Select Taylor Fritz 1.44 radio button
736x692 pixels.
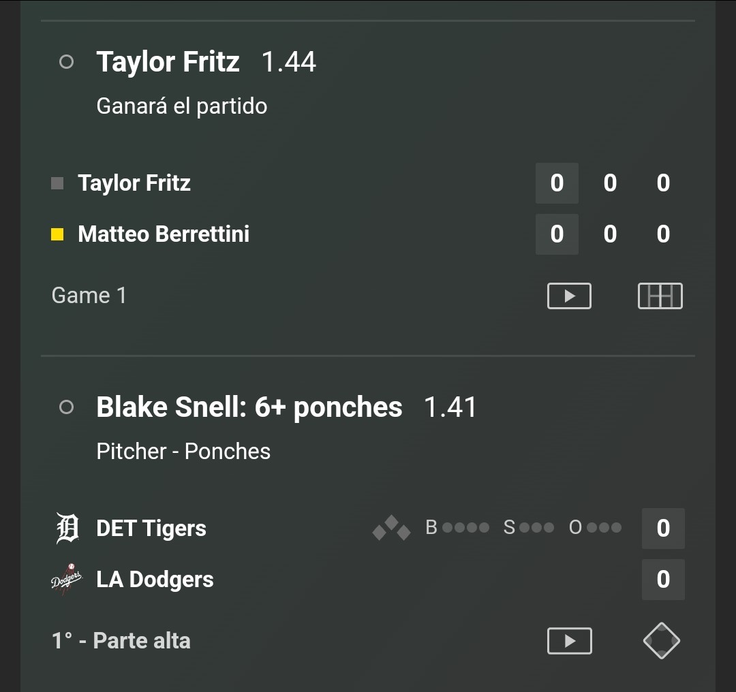[x=67, y=62]
